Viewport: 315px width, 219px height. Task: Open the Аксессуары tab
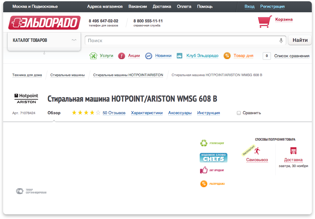pos(180,113)
